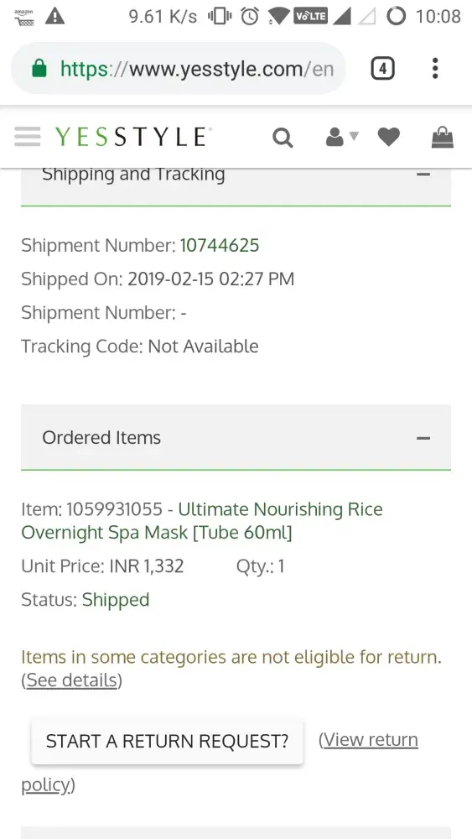Viewport: 472px width, 839px height.
Task: Collapse the Shipping and Tracking section
Action: click(x=423, y=175)
